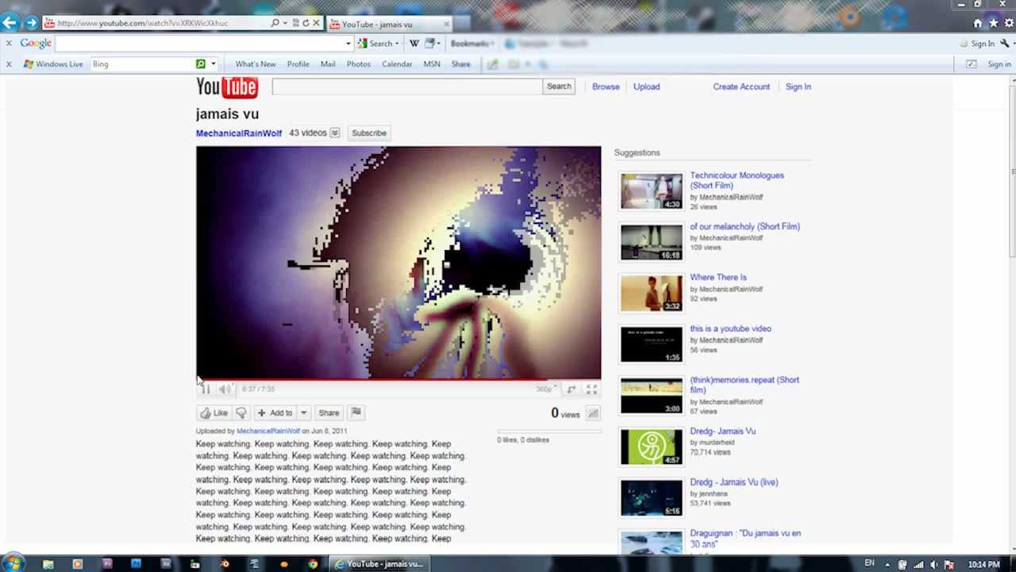Image resolution: width=1016 pixels, height=572 pixels.
Task: Pause the video with the player button
Action: click(206, 388)
